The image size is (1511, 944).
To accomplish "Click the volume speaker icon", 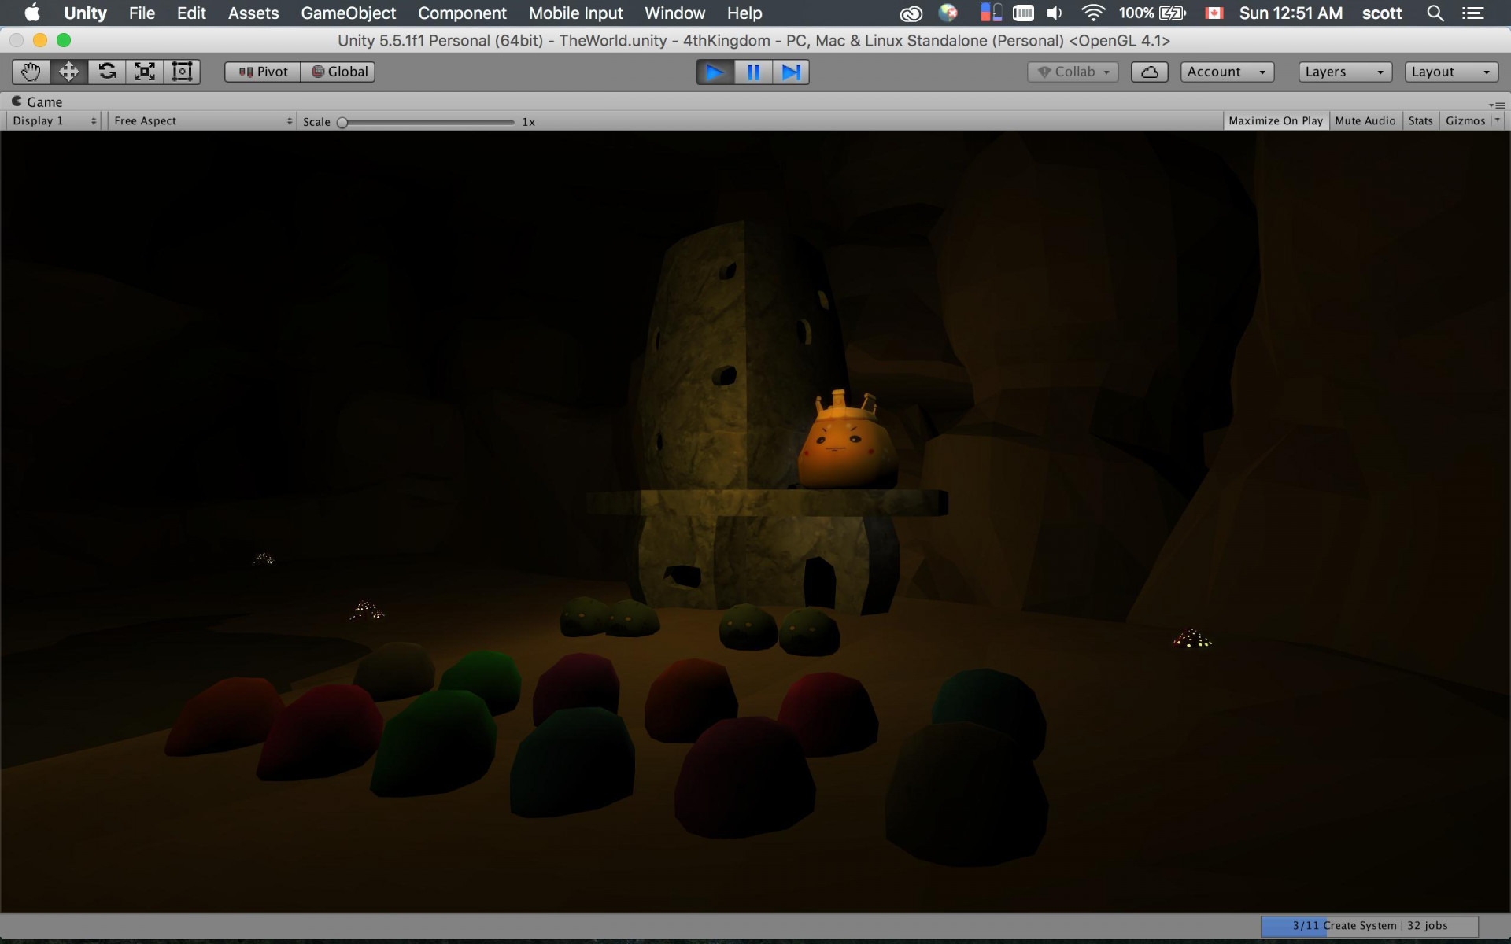I will tap(1055, 13).
